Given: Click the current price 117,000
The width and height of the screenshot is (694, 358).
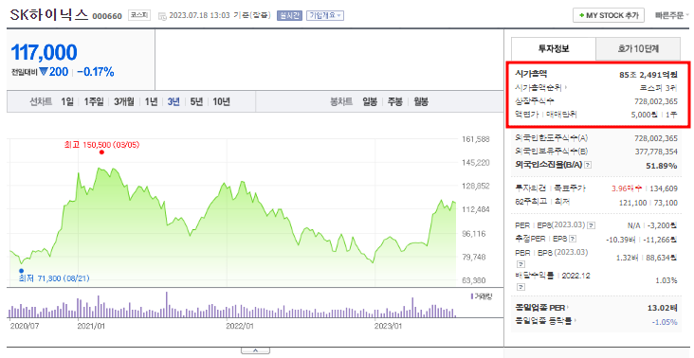Looking at the screenshot, I should click(44, 53).
